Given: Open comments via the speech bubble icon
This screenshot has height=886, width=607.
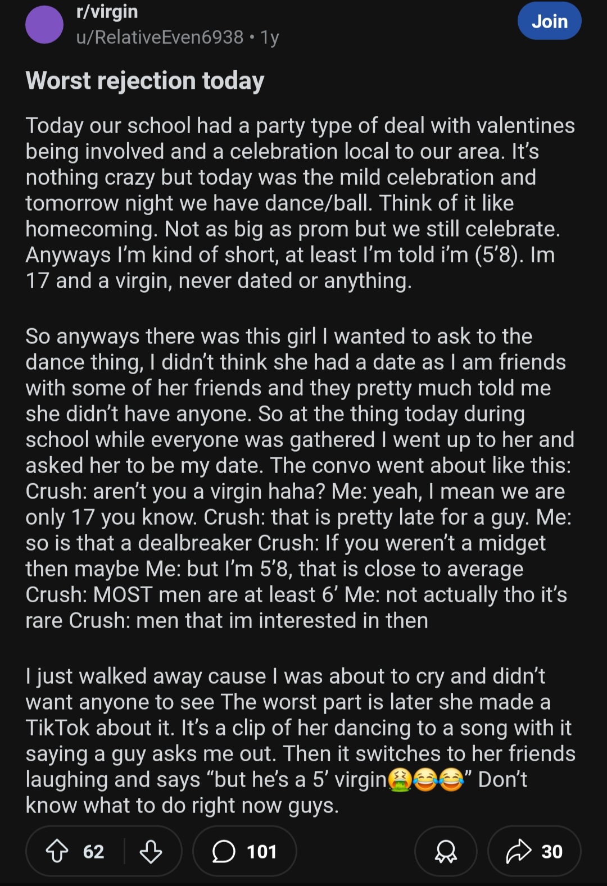Looking at the screenshot, I should pos(223,851).
